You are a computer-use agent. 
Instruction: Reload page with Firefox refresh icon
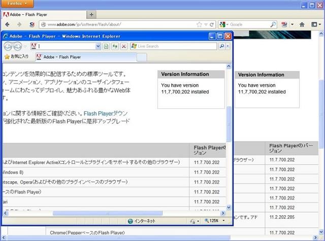212,25
